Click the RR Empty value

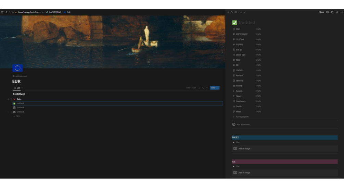(x=258, y=65)
